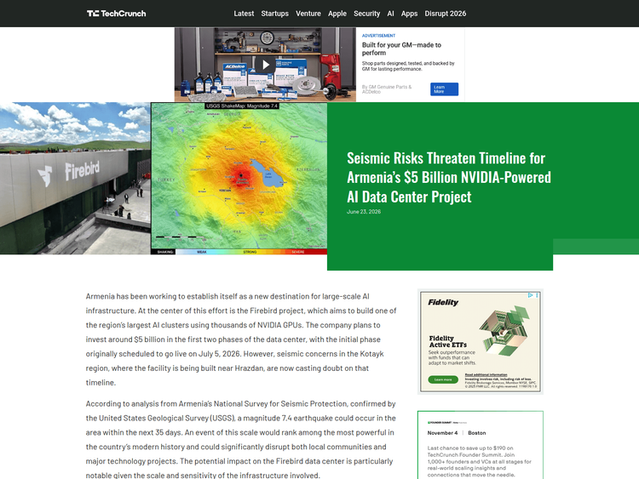Open the Security section

pos(366,14)
